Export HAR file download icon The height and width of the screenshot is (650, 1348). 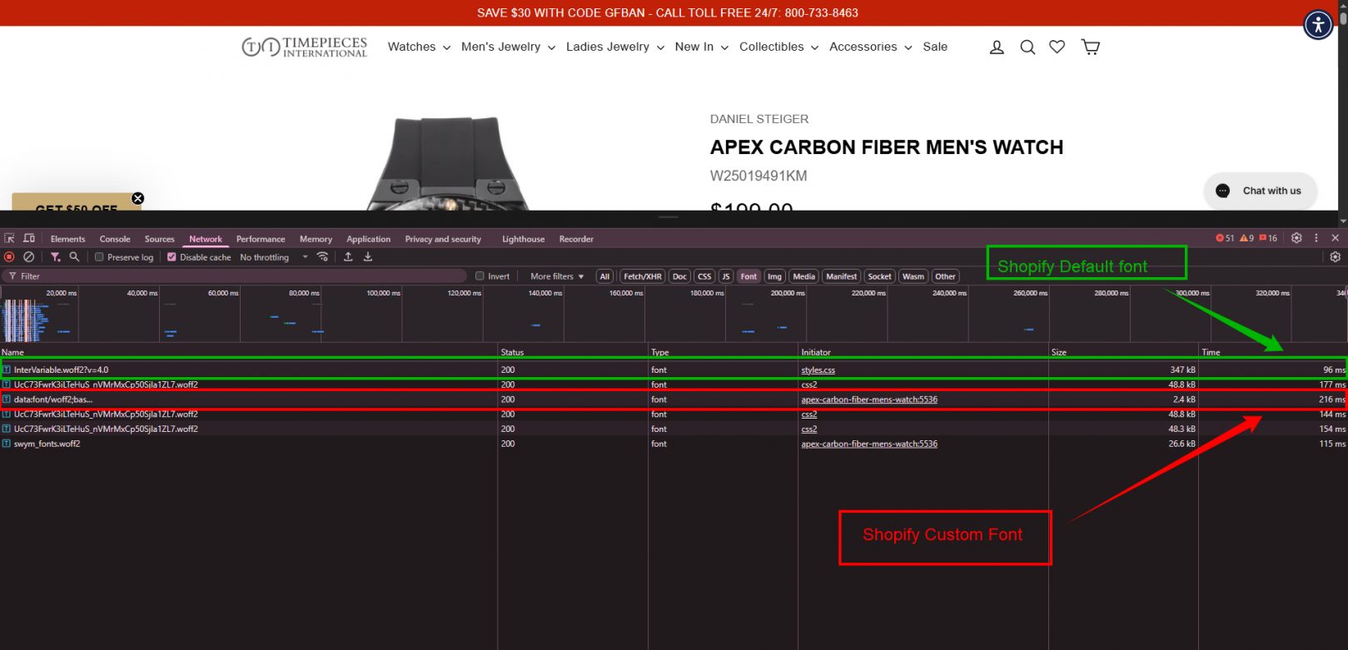368,257
